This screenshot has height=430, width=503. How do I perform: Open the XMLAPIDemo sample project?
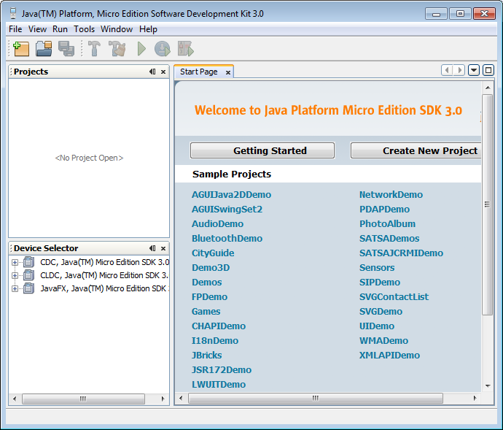(389, 356)
